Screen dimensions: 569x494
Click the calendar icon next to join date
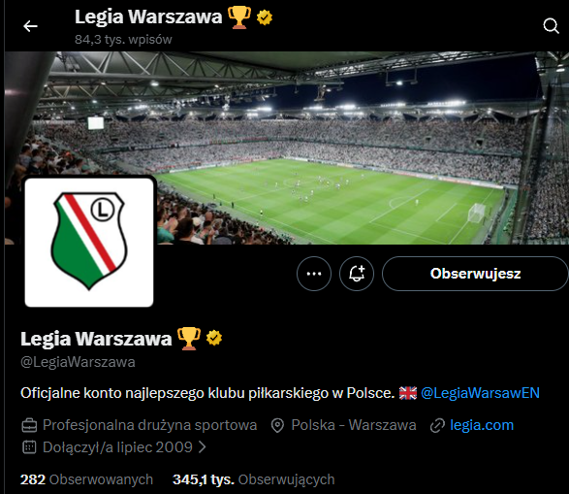point(29,447)
